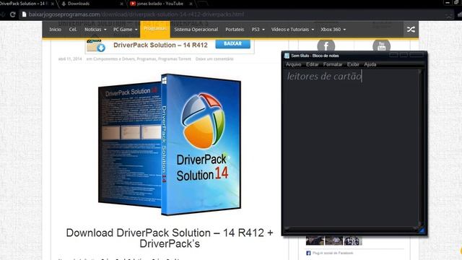The height and width of the screenshot is (260, 462).
Task: Click the Notepad icon in Bloco de notas title bar
Action: (x=287, y=56)
